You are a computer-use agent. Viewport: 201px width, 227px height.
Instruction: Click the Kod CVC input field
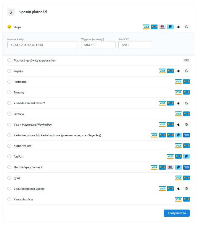pos(135,45)
